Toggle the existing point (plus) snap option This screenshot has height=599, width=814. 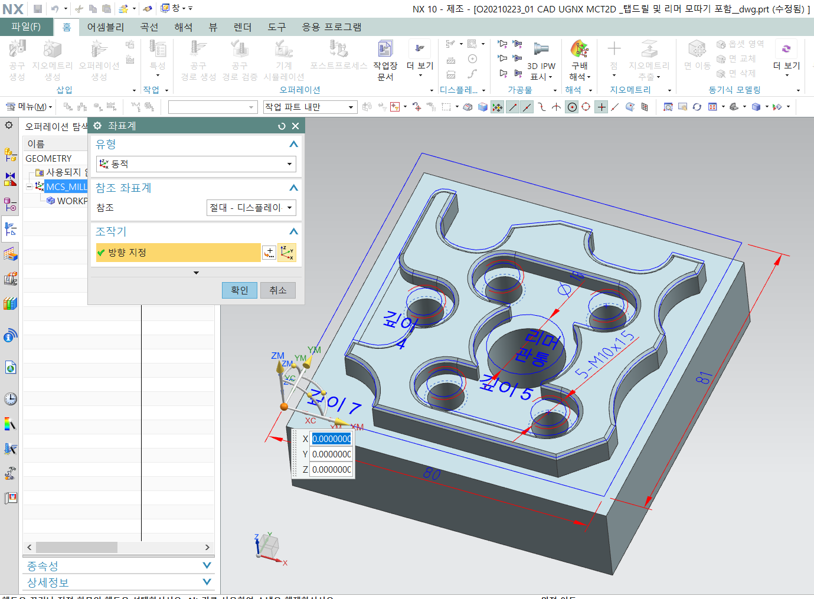point(601,107)
